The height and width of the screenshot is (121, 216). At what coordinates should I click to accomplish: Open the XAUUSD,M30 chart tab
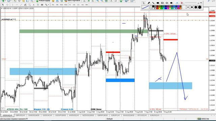click(x=129, y=116)
